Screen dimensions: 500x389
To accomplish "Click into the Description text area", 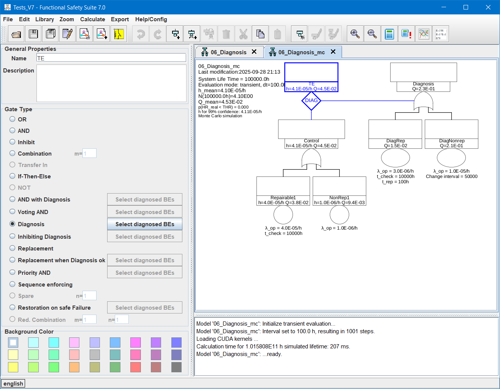I will coord(111,83).
